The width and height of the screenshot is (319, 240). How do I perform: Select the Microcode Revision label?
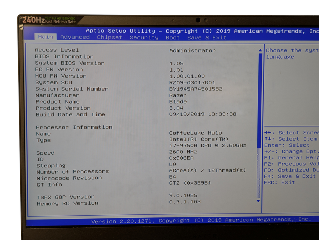pos(69,178)
